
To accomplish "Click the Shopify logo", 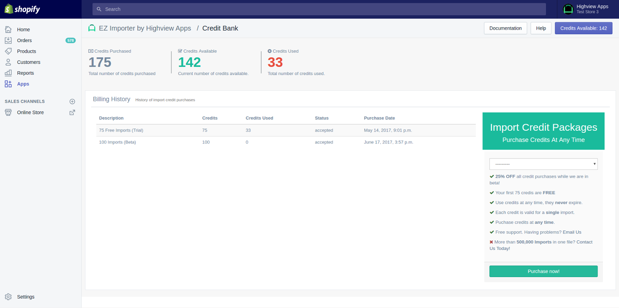I will (22, 9).
